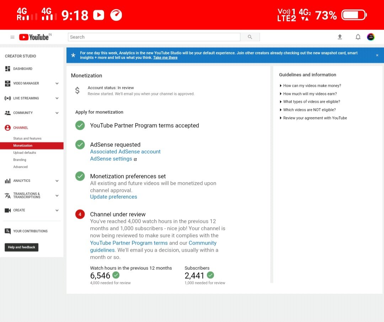Expand the Analytics section chevron
Image resolution: width=384 pixels, height=322 pixels.
(x=57, y=181)
